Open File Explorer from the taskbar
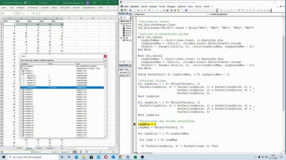 pos(84,157)
